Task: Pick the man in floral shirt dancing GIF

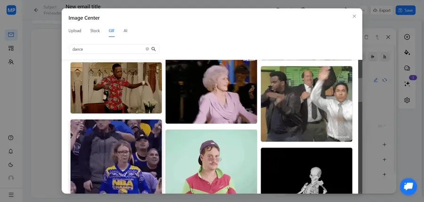Action: click(116, 88)
